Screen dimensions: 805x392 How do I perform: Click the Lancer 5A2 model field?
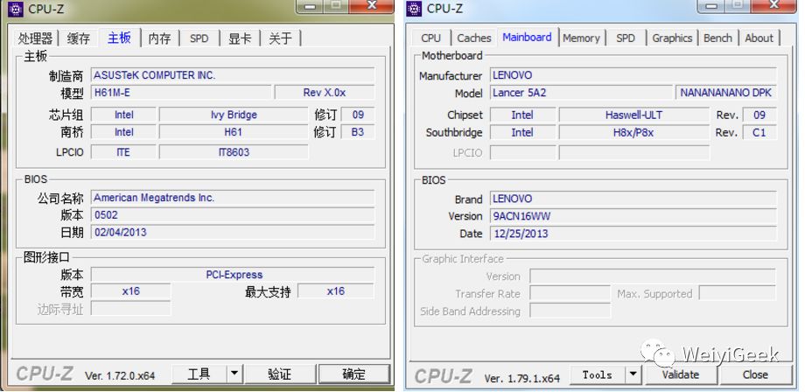pos(581,93)
